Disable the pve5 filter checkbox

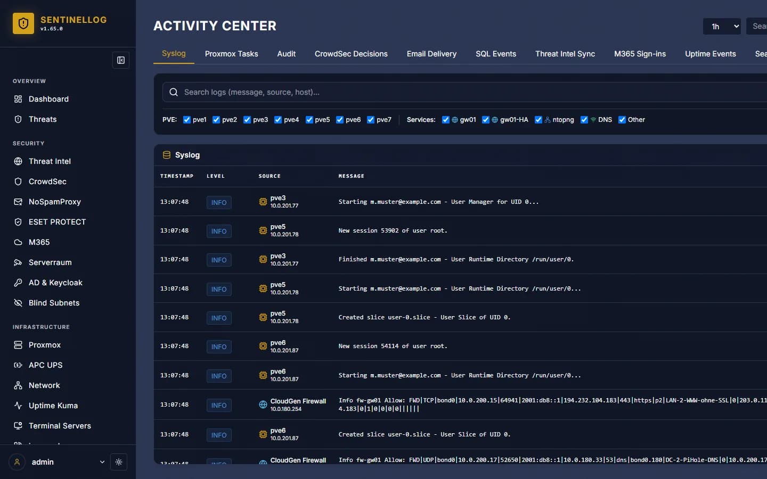tap(309, 120)
